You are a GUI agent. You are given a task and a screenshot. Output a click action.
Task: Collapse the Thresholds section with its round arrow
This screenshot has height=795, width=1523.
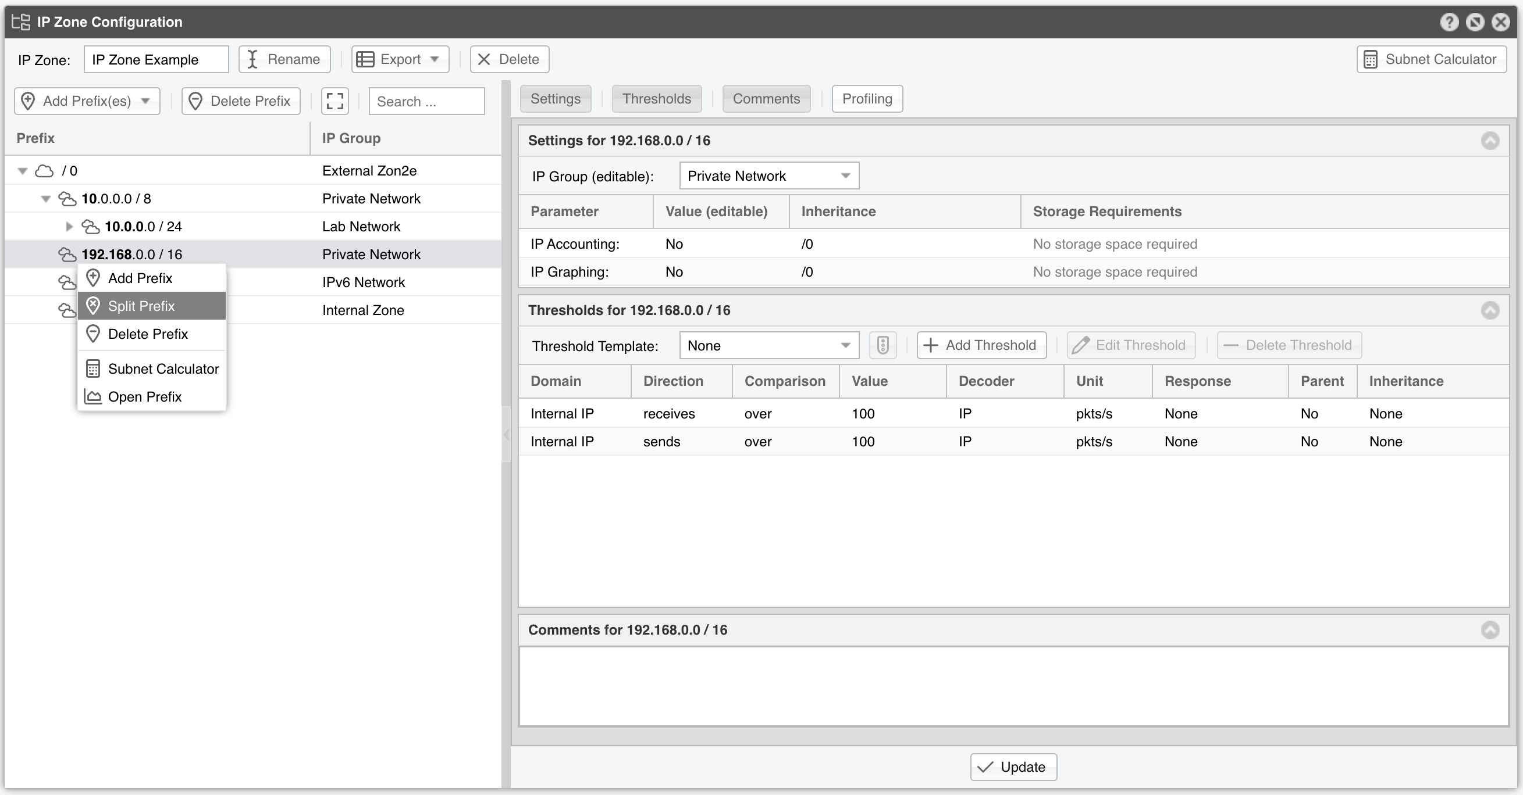[x=1490, y=310]
